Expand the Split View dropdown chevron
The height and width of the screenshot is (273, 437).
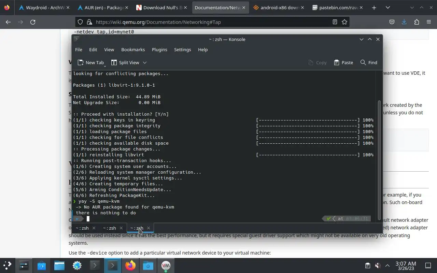click(x=145, y=62)
